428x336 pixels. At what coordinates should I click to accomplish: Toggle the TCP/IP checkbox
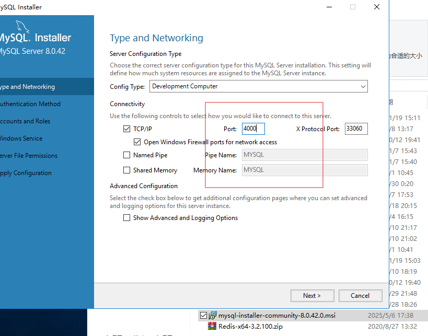point(126,129)
